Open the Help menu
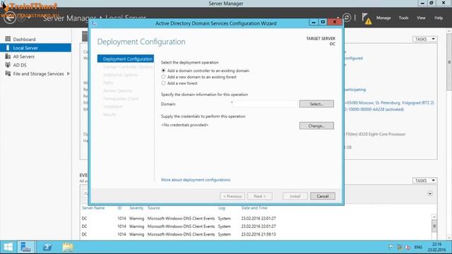452x254 pixels. point(439,18)
